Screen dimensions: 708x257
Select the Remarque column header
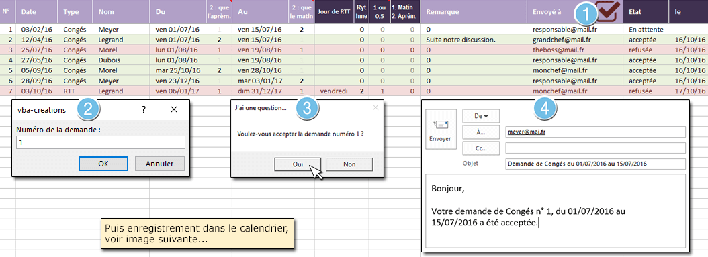[x=473, y=12]
